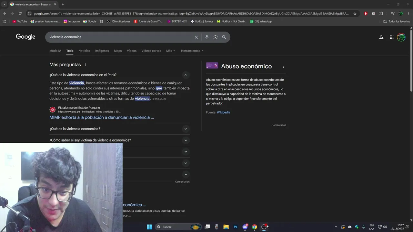The height and width of the screenshot is (232, 413).
Task: Open MIMP exhorta a la población link
Action: [102, 117]
